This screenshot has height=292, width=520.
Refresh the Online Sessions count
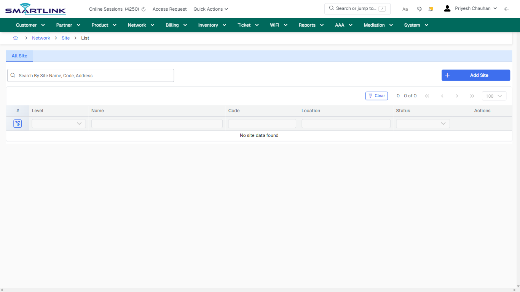click(143, 9)
